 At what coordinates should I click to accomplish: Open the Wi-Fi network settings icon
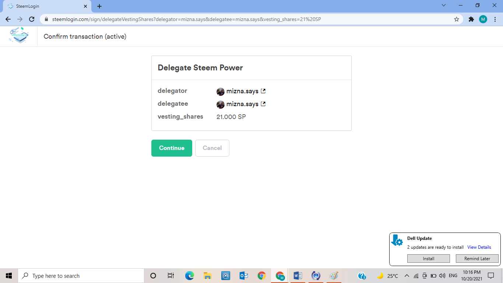tap(416, 276)
